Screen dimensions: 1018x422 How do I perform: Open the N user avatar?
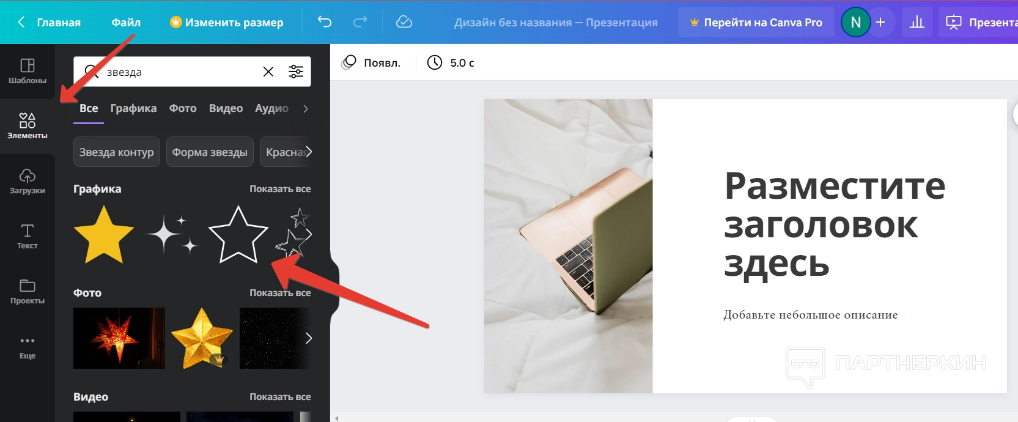pos(855,22)
